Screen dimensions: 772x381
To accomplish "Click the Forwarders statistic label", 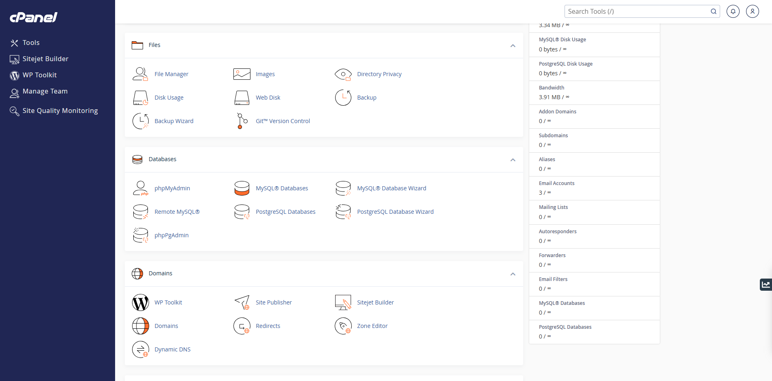I will 552,255.
